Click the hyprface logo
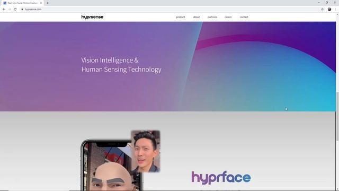This screenshot has width=339, height=191. pos(221,178)
